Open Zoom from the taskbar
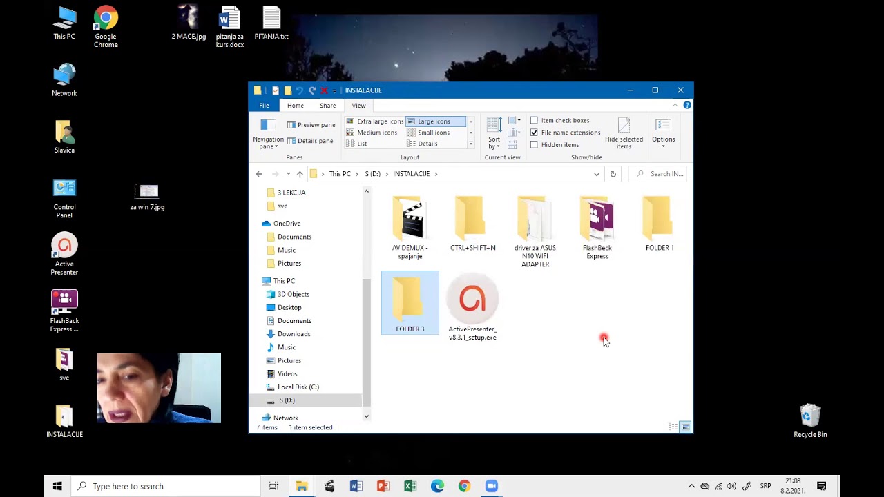 491,486
